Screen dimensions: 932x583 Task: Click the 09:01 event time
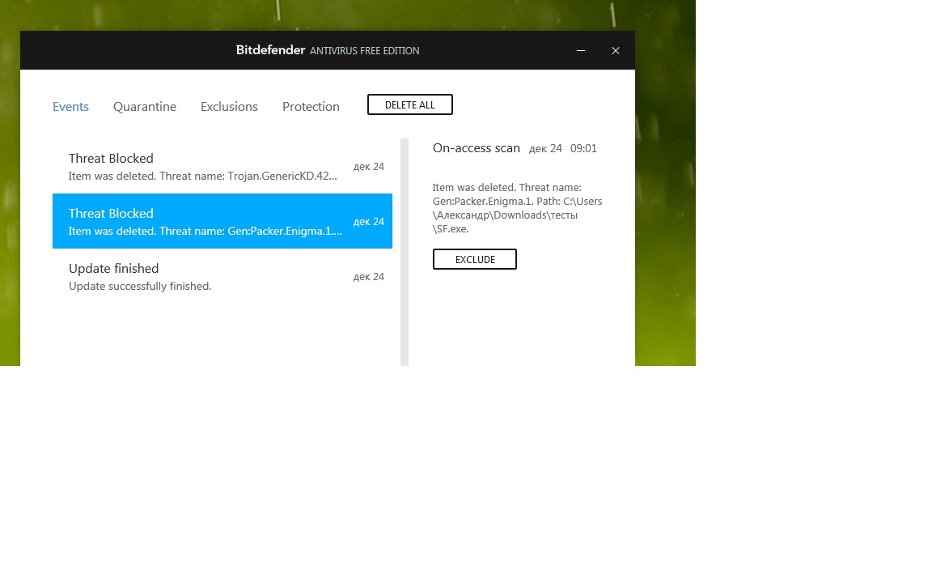click(583, 149)
